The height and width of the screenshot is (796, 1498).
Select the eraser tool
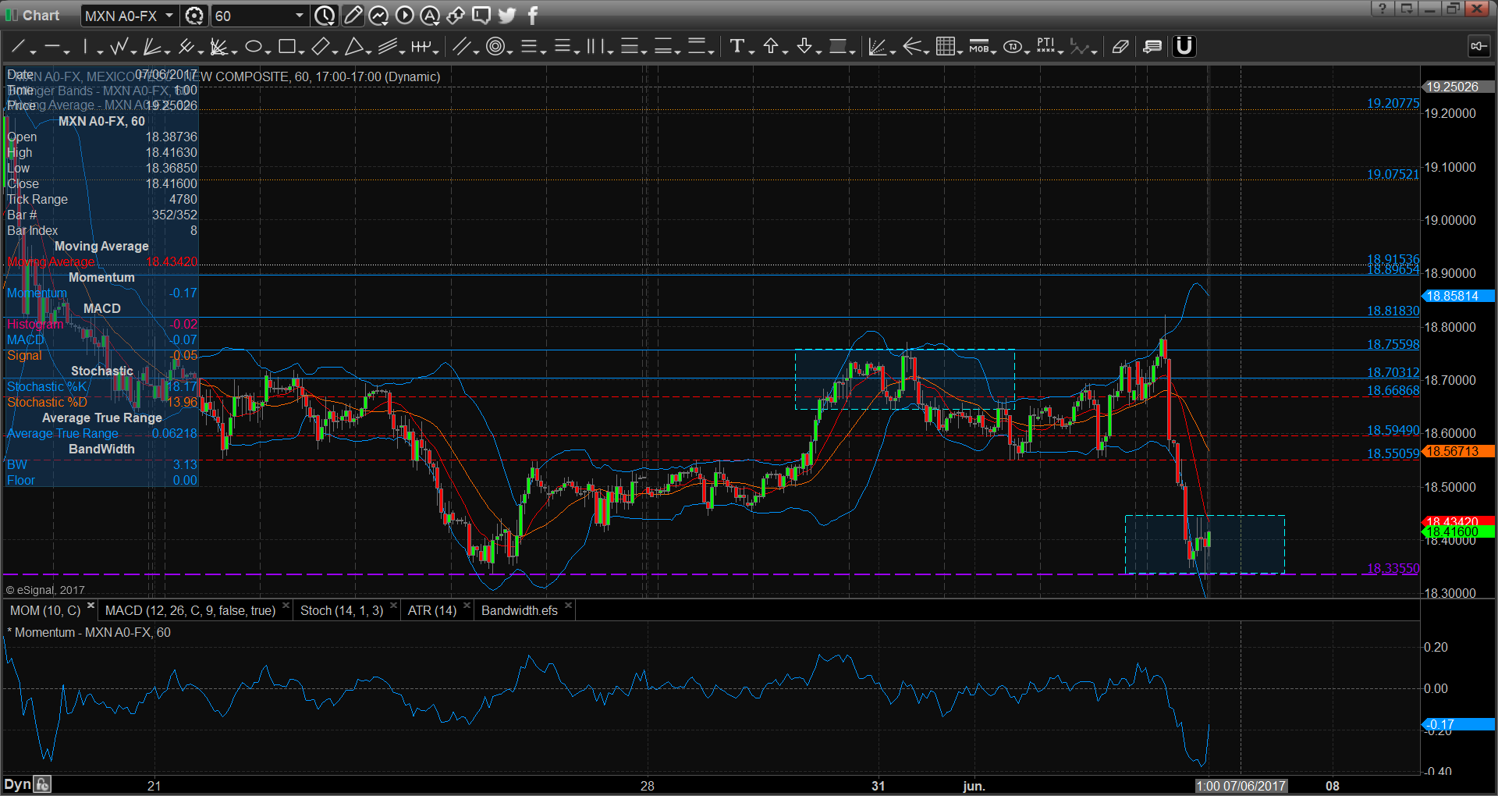[x=1120, y=47]
